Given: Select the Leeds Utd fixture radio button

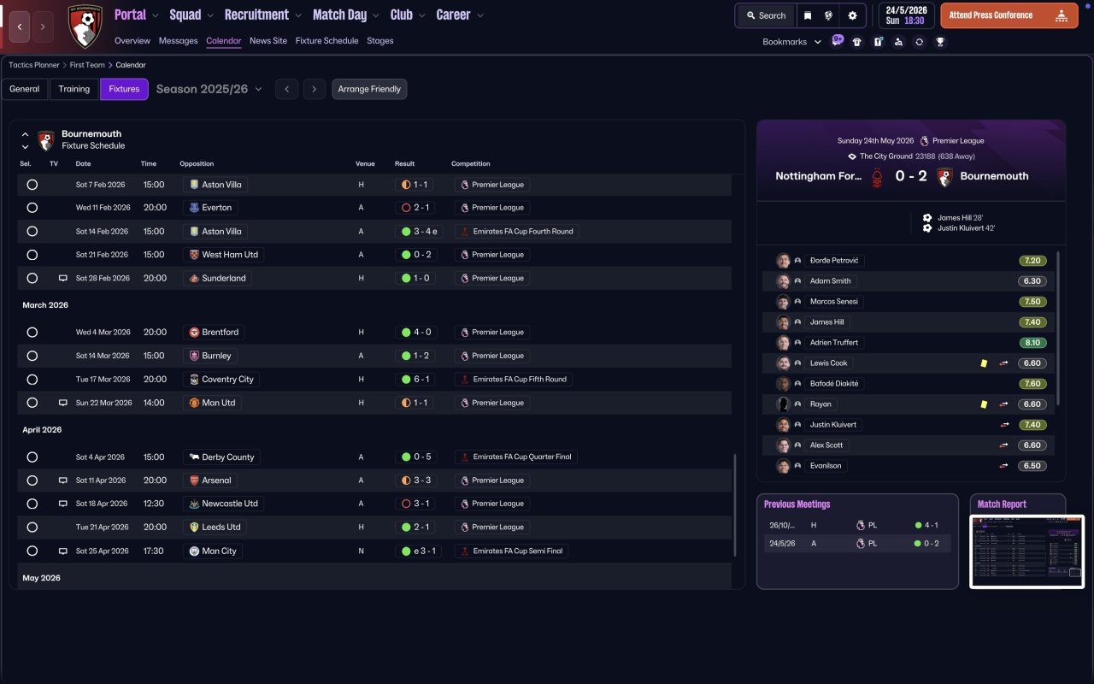Looking at the screenshot, I should pyautogui.click(x=32, y=528).
